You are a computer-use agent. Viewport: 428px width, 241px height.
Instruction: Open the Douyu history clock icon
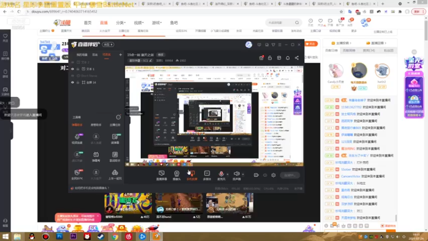coord(311,22)
